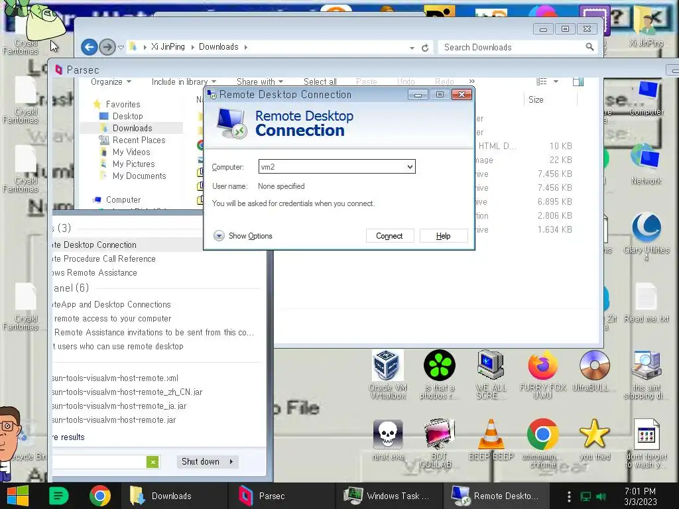Click the Help button

444,236
